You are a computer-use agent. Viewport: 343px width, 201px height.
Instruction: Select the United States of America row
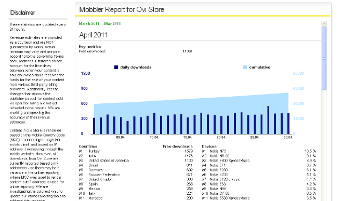pos(136,160)
